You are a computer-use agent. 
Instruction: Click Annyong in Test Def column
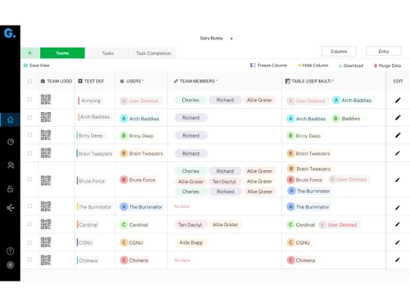tap(90, 101)
